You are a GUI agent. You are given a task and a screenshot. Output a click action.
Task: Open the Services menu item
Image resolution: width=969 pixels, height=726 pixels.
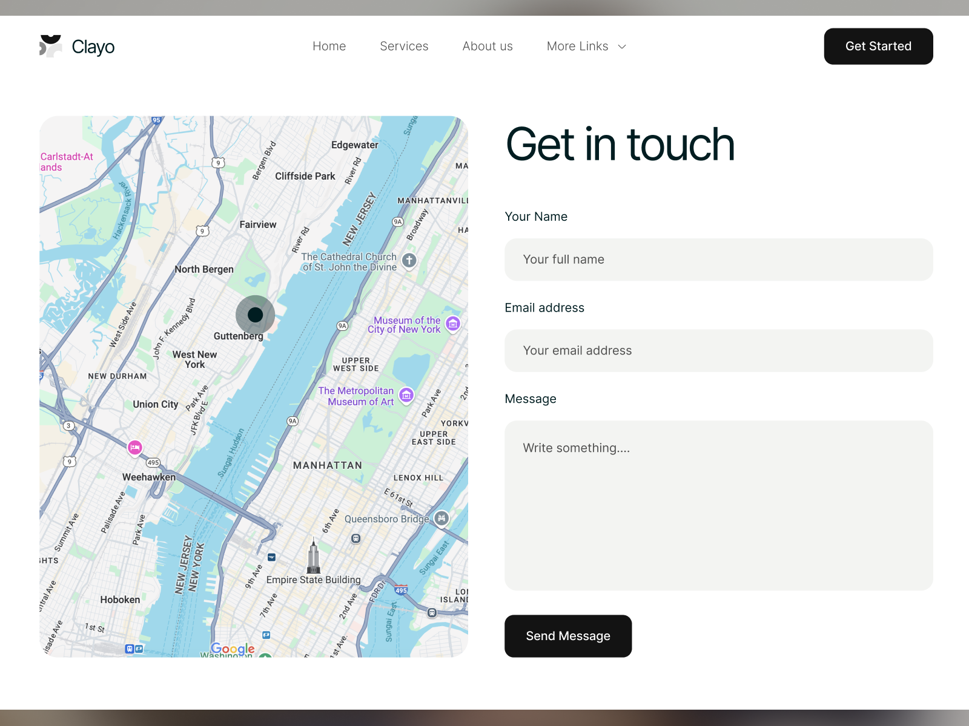(x=404, y=46)
